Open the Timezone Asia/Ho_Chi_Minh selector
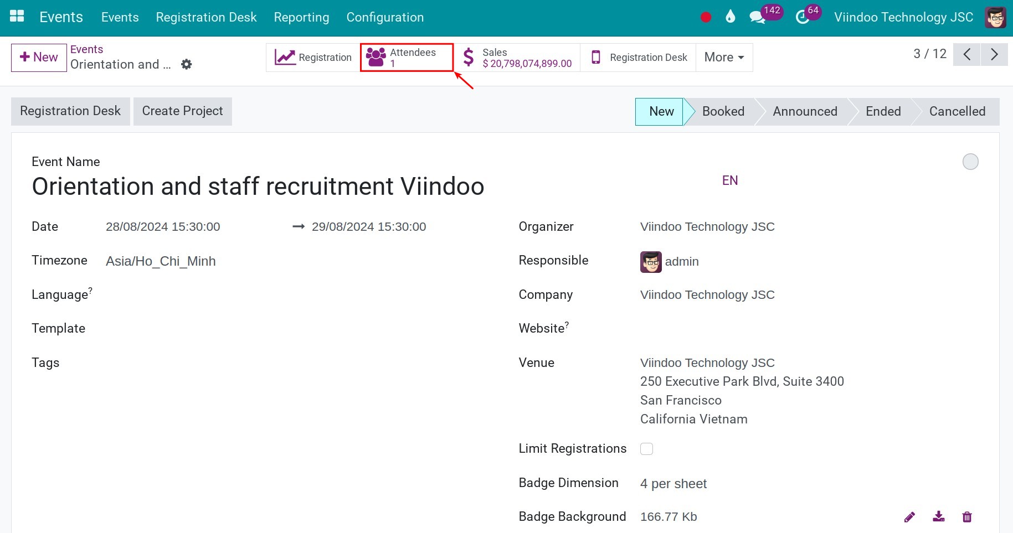Image resolution: width=1013 pixels, height=533 pixels. click(x=161, y=261)
